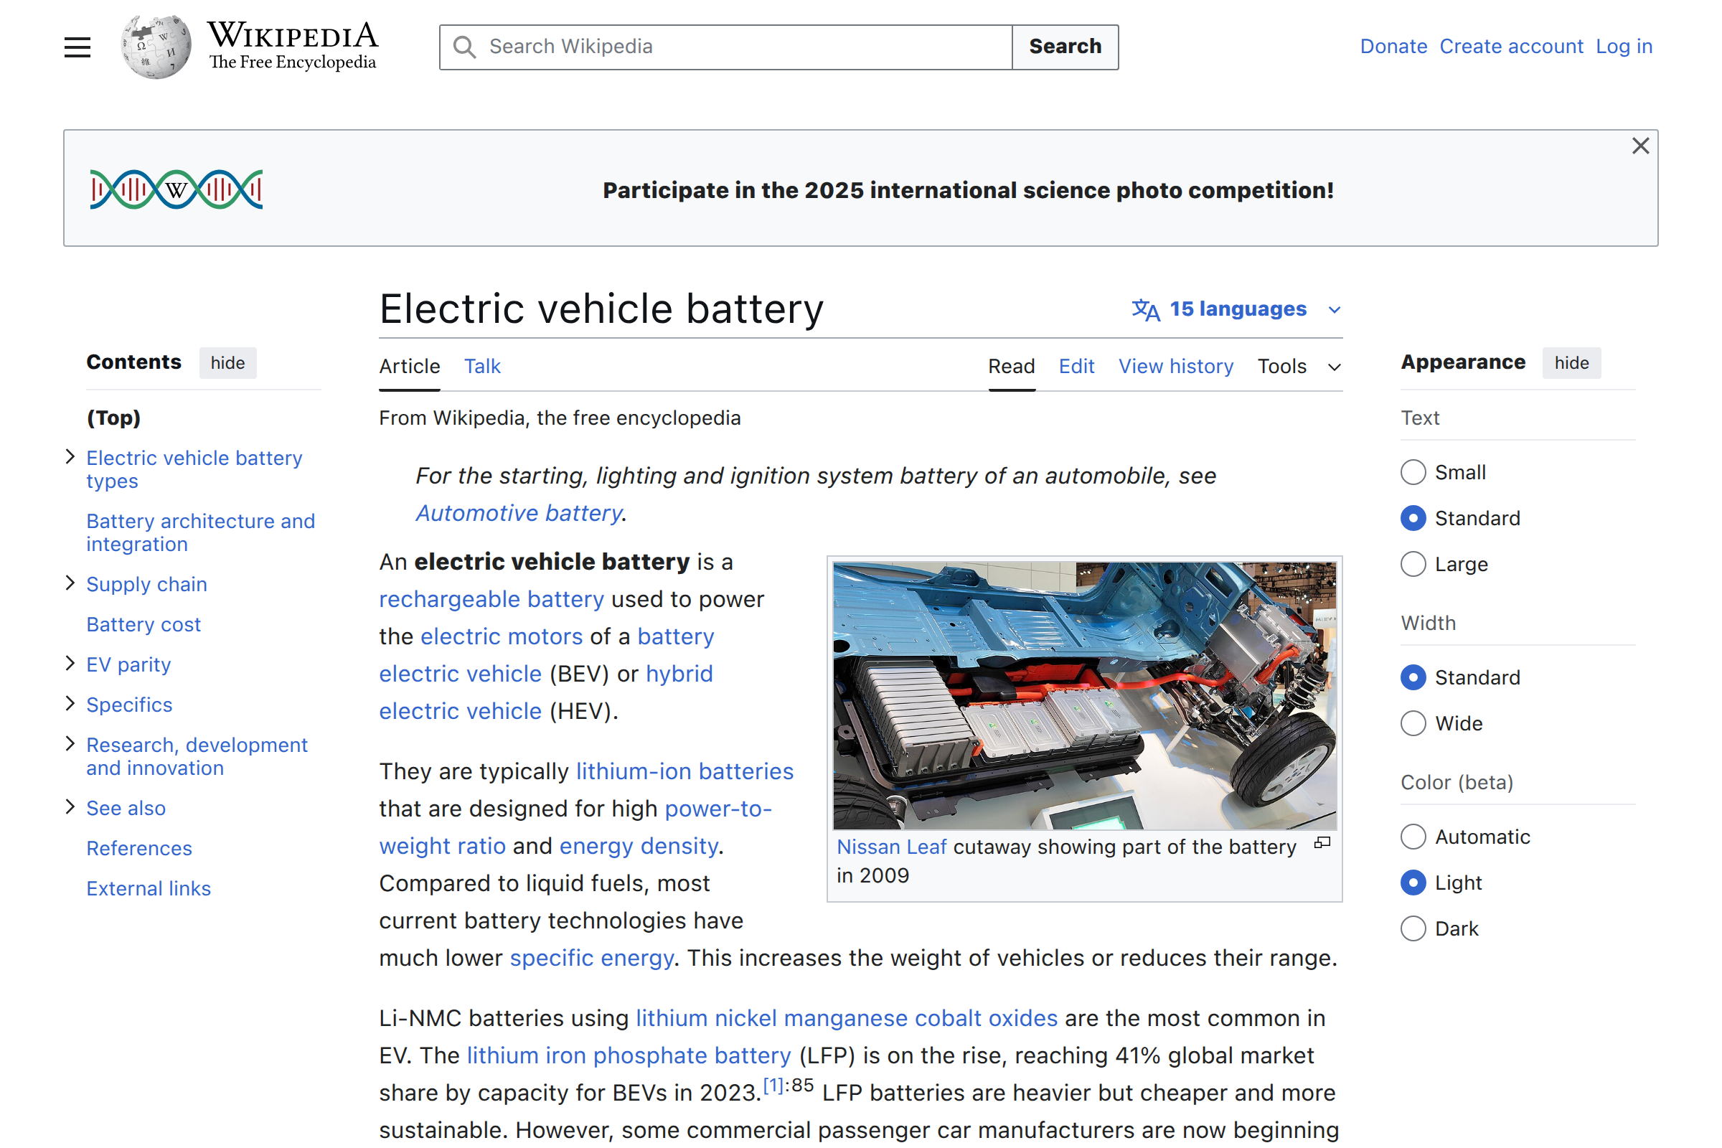
Task: Open the View history tab
Action: (x=1176, y=367)
